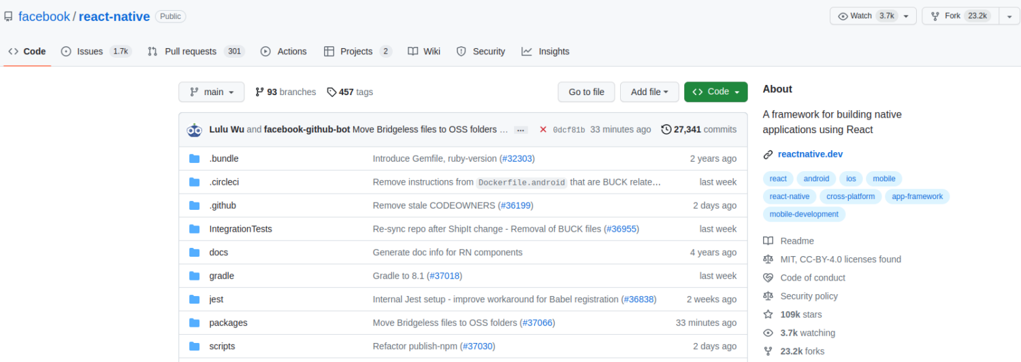Image resolution: width=1021 pixels, height=362 pixels.
Task: Click the eye icon beside 3.7k watching
Action: click(x=768, y=333)
